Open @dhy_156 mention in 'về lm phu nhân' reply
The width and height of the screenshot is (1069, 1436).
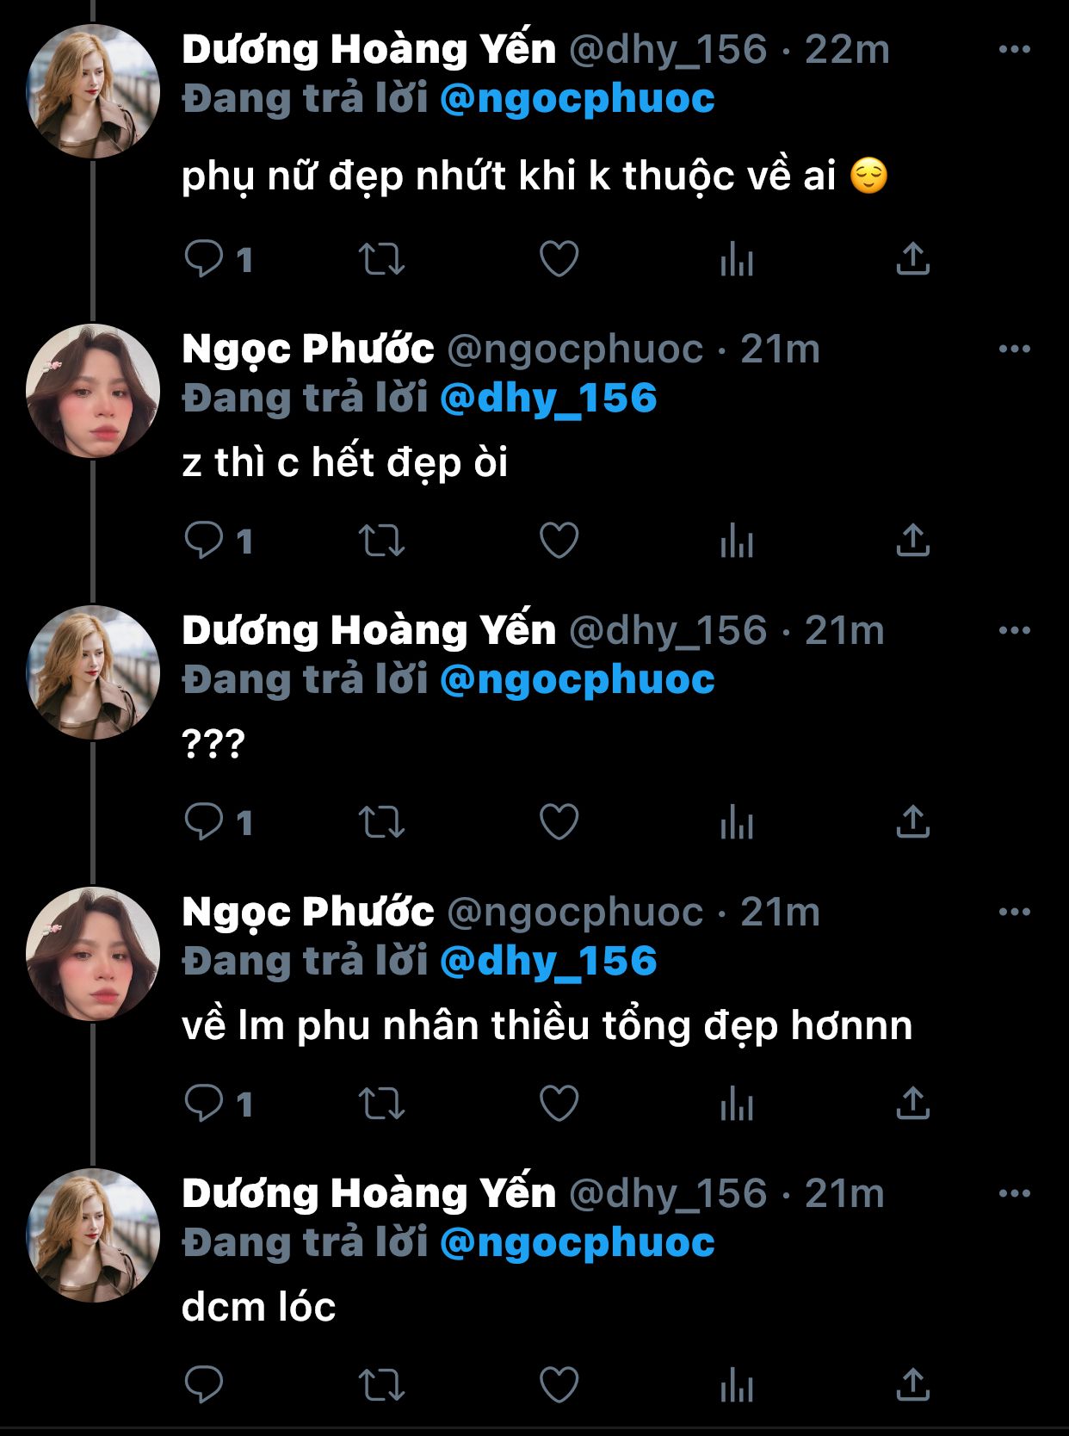click(548, 962)
